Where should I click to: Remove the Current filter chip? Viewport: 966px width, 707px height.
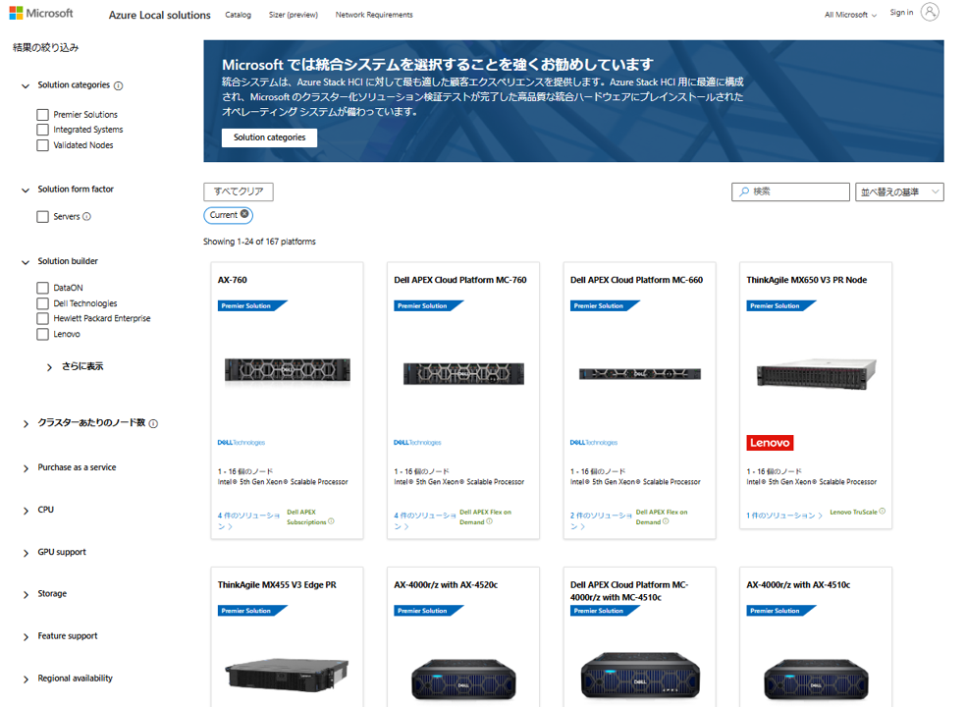[x=244, y=214]
